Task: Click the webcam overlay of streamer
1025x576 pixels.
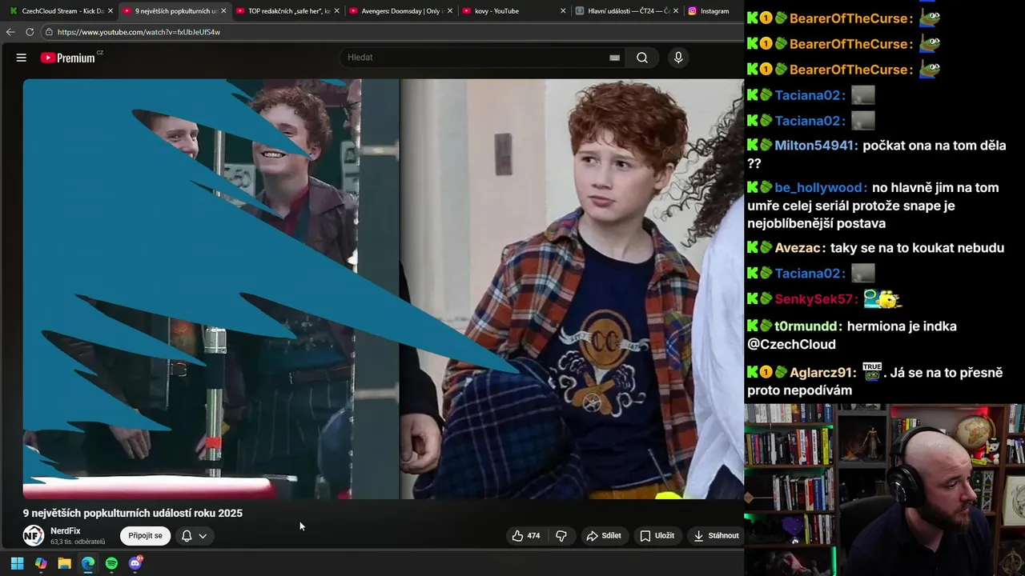Action: [x=884, y=490]
